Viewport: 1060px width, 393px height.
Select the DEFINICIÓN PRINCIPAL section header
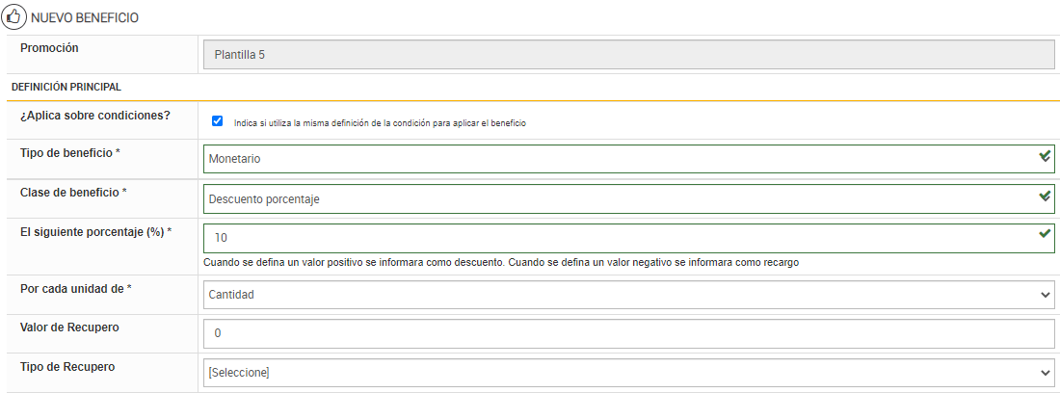pos(66,87)
